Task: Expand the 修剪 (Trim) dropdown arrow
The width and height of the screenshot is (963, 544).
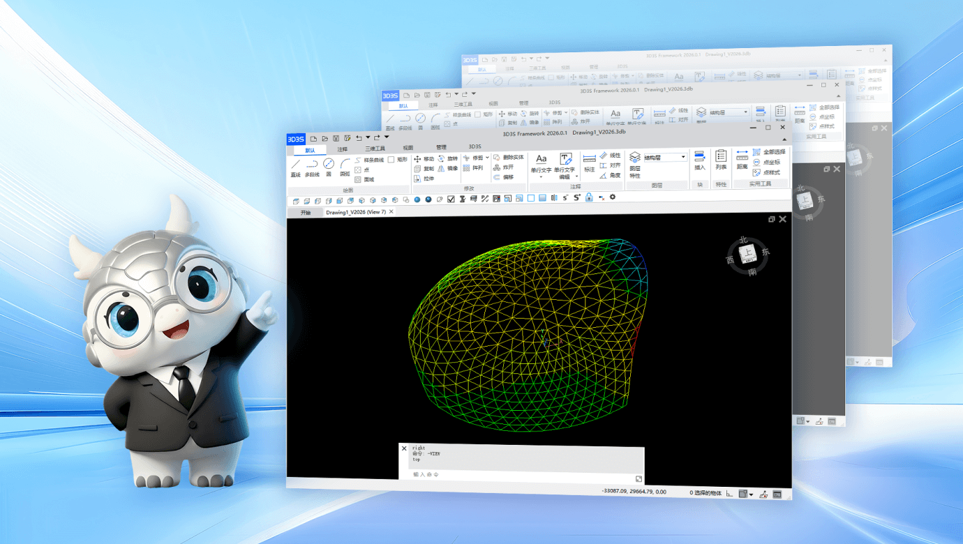Action: pos(487,158)
